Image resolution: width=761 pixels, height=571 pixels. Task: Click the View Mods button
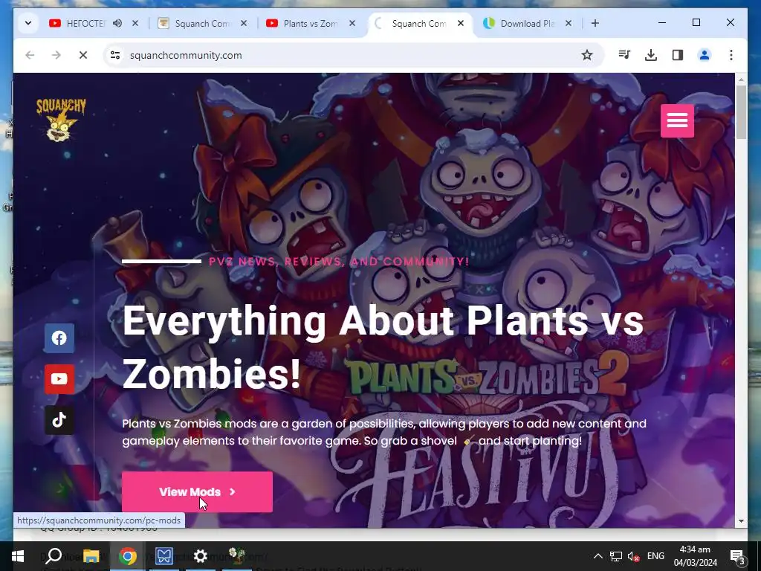(197, 492)
